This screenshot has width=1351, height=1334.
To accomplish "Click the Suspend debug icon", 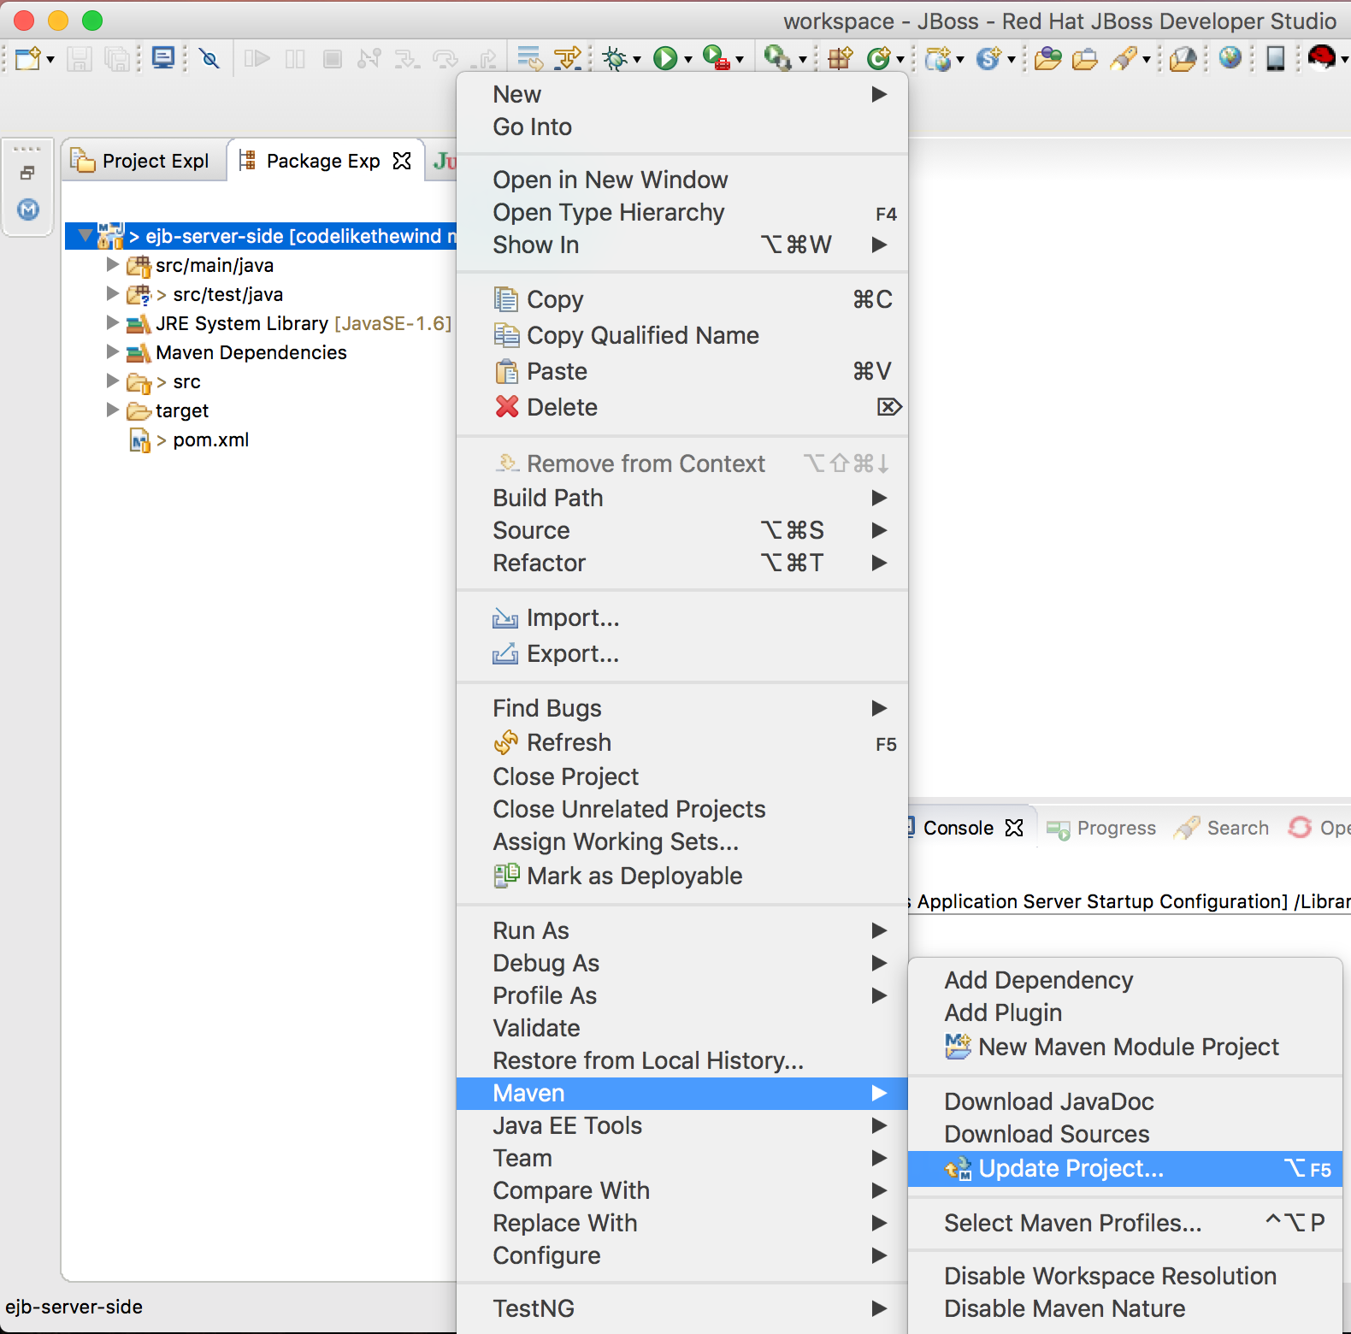I will tap(295, 58).
